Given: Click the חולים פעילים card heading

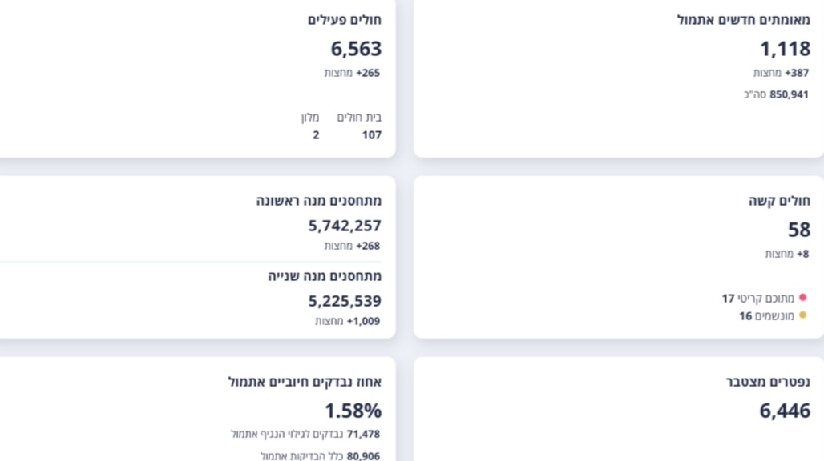Looking at the screenshot, I should [x=345, y=21].
